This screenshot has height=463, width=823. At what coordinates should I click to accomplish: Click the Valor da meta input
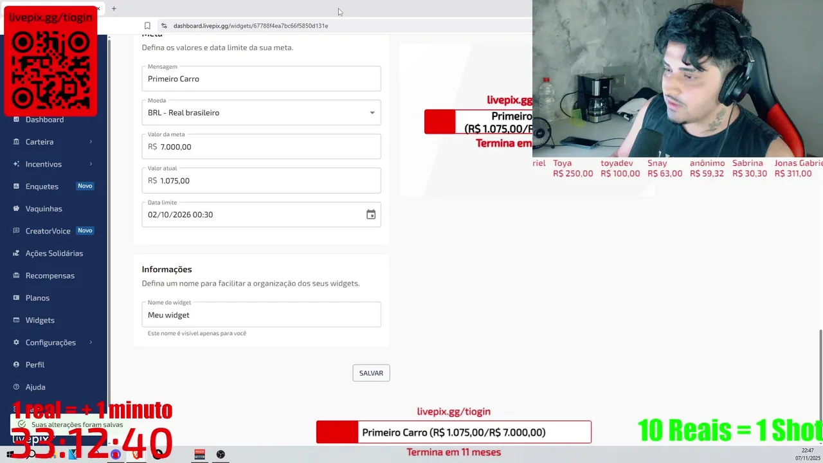coord(261,147)
